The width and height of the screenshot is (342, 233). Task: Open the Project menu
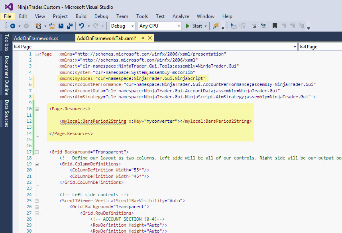[x=60, y=16]
